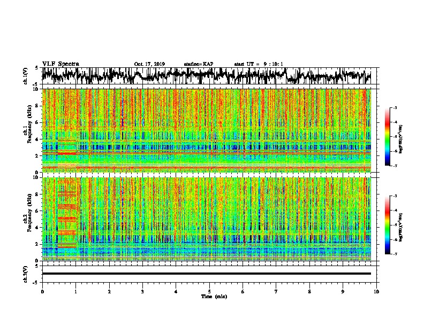
Task: Click time axis tick label "7"
Action: [276, 292]
